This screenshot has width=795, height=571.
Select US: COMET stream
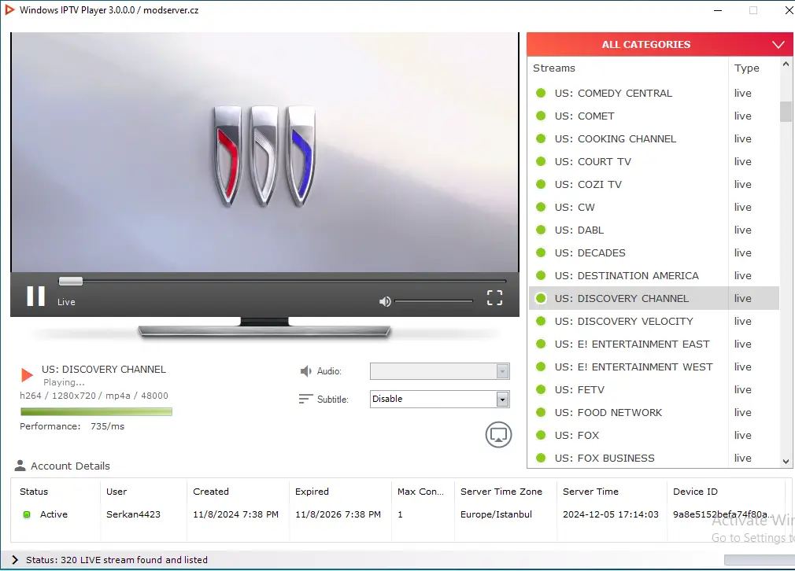click(x=653, y=116)
